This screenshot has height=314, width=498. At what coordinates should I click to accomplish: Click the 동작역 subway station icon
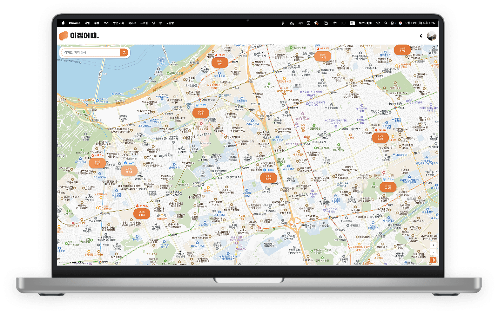click(x=93, y=120)
